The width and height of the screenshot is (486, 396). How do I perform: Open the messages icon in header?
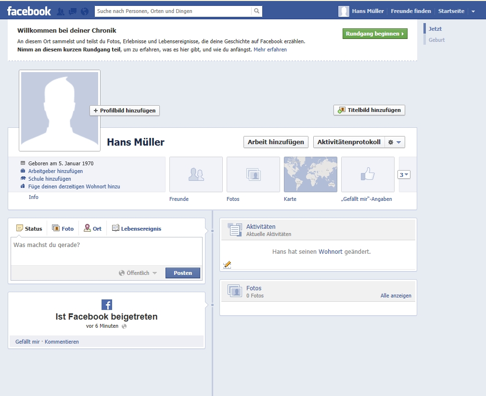pos(73,12)
